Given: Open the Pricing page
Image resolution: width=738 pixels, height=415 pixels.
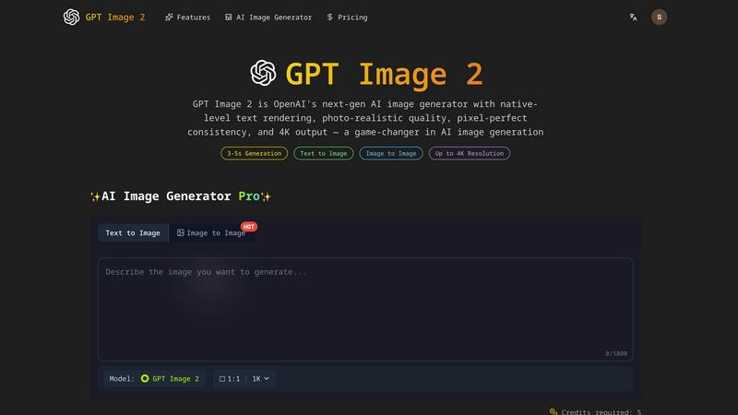Looking at the screenshot, I should (347, 18).
